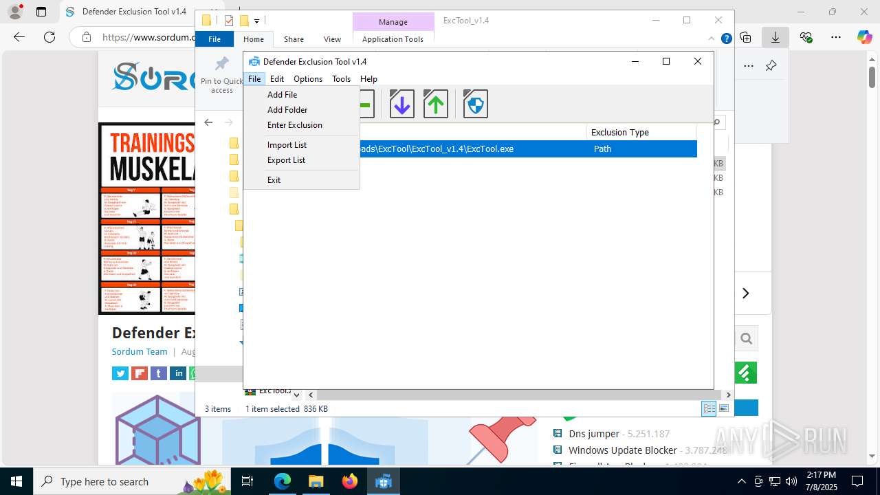Click the properties checkmark icon in Explorer title bar

click(229, 21)
